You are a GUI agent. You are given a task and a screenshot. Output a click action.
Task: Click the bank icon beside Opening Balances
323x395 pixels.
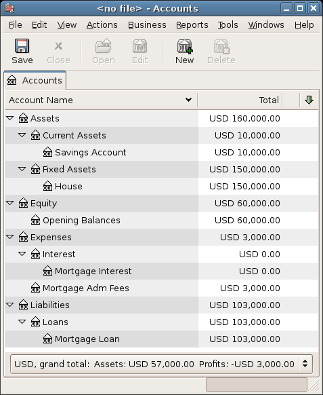click(x=35, y=220)
